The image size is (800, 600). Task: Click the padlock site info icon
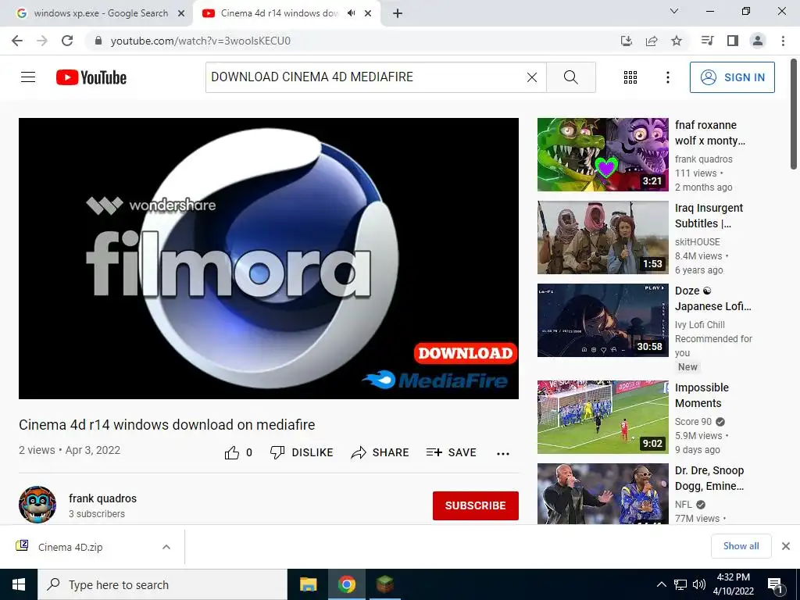click(x=98, y=41)
